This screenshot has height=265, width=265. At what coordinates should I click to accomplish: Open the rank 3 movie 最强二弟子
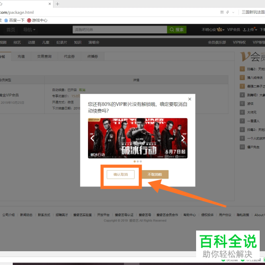[x=256, y=86]
